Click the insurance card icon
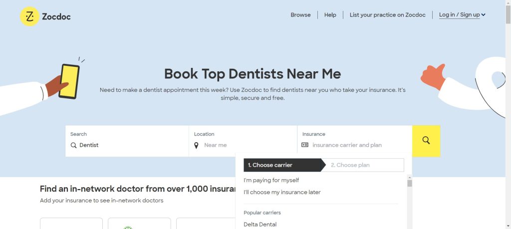The width and height of the screenshot is (511, 229). tap(305, 145)
